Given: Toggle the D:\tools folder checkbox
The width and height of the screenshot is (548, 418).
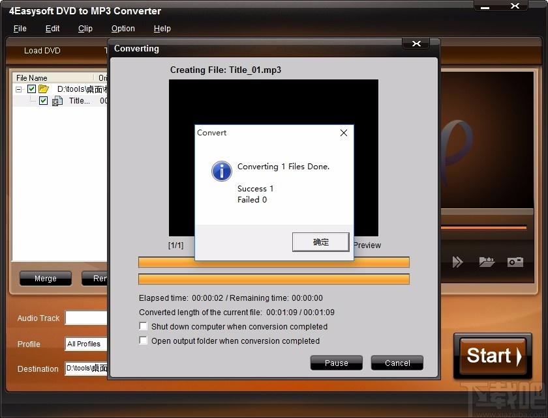Looking at the screenshot, I should (31, 89).
